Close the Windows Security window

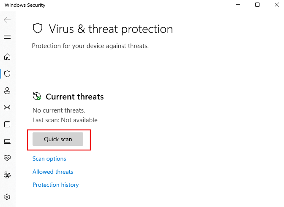pos(276,5)
